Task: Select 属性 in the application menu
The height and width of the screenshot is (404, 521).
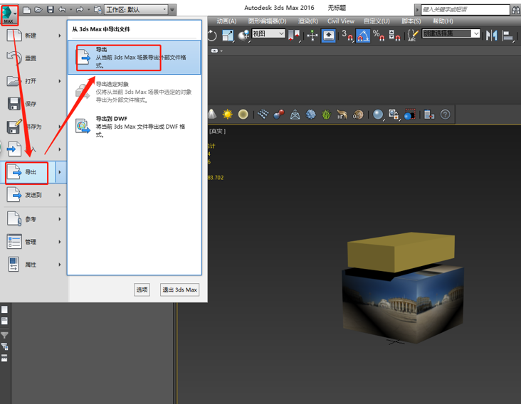Action: (x=33, y=265)
